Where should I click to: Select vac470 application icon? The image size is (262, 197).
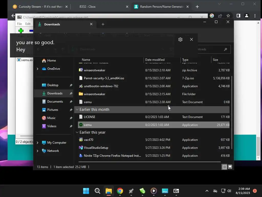click(x=81, y=140)
